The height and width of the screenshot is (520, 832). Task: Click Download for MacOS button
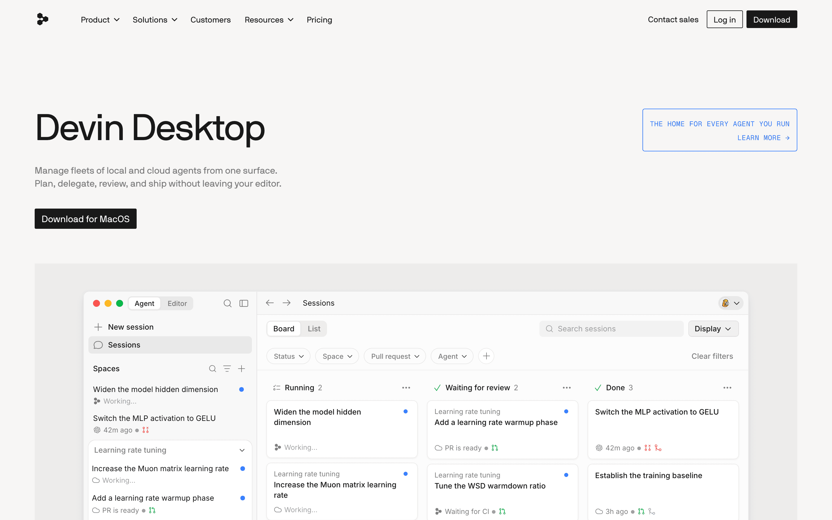86,219
